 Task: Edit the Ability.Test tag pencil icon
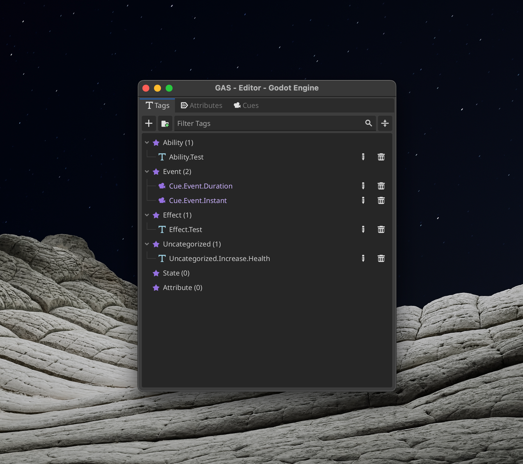click(363, 157)
